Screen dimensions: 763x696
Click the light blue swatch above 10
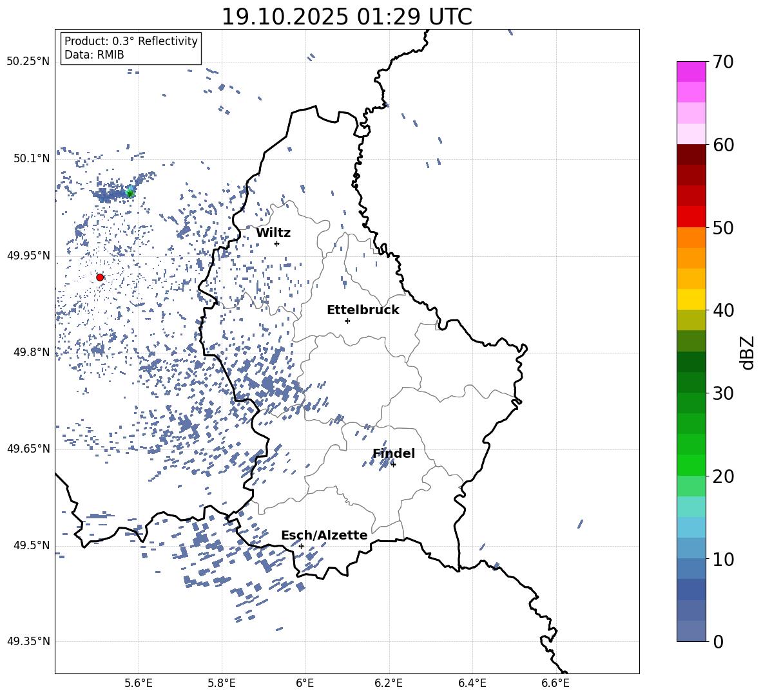pyautogui.click(x=691, y=548)
